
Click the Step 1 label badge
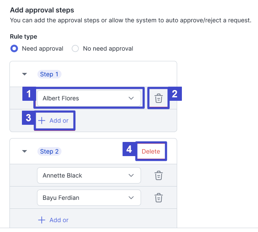point(49,74)
